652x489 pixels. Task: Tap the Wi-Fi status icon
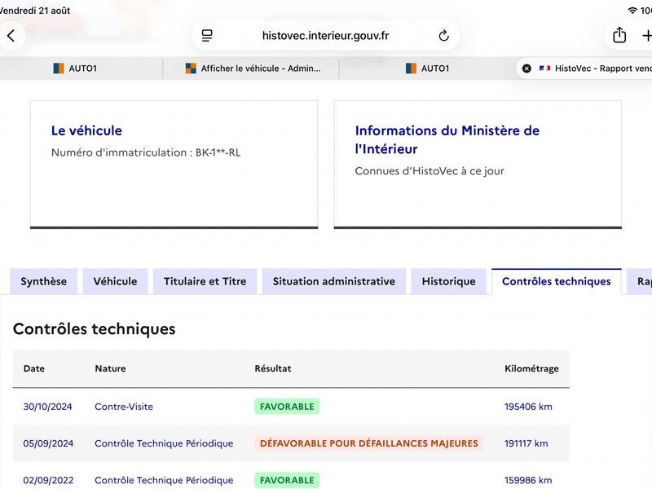(632, 11)
